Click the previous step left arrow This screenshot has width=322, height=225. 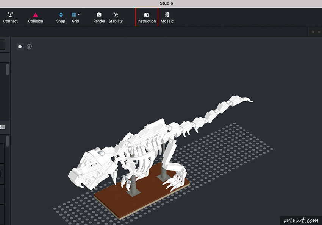click(x=313, y=32)
